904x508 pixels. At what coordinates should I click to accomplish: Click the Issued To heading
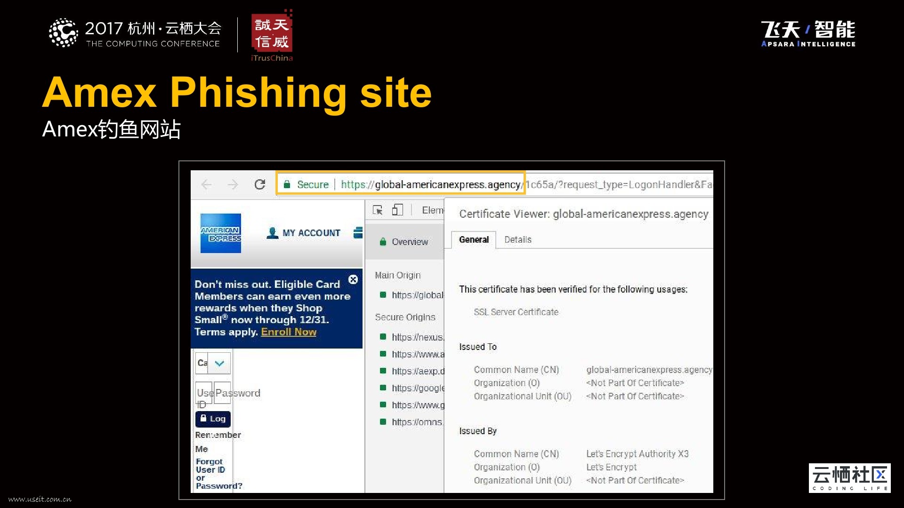[478, 347]
